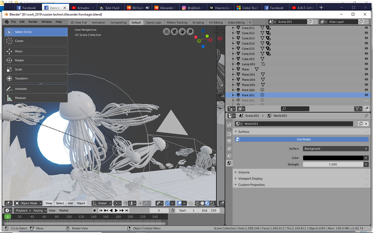Click the Strength value field

tap(333, 165)
